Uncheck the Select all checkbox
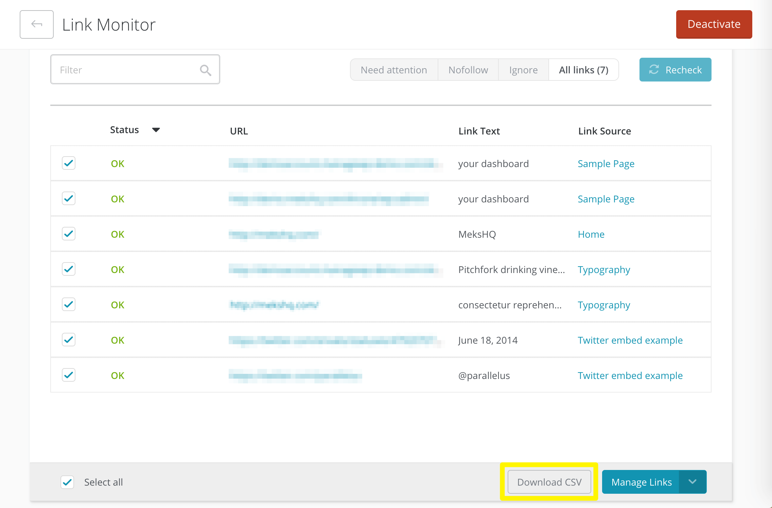772x508 pixels. pos(68,482)
